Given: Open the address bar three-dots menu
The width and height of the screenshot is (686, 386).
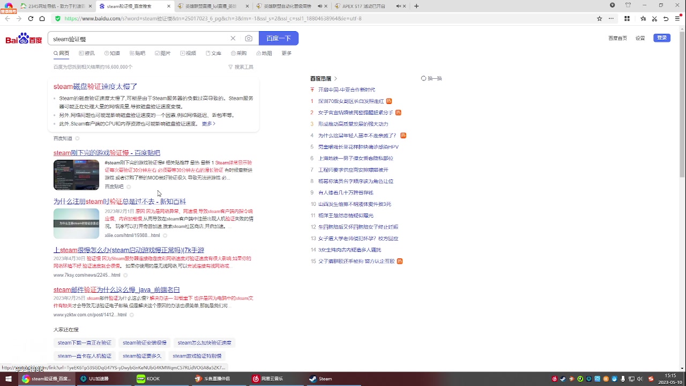Looking at the screenshot, I should pos(611,18).
